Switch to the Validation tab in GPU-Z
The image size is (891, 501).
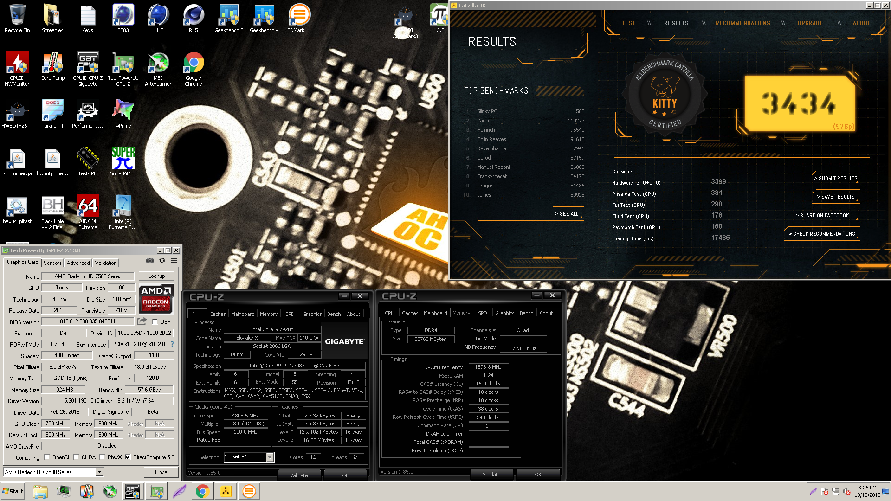pyautogui.click(x=106, y=263)
